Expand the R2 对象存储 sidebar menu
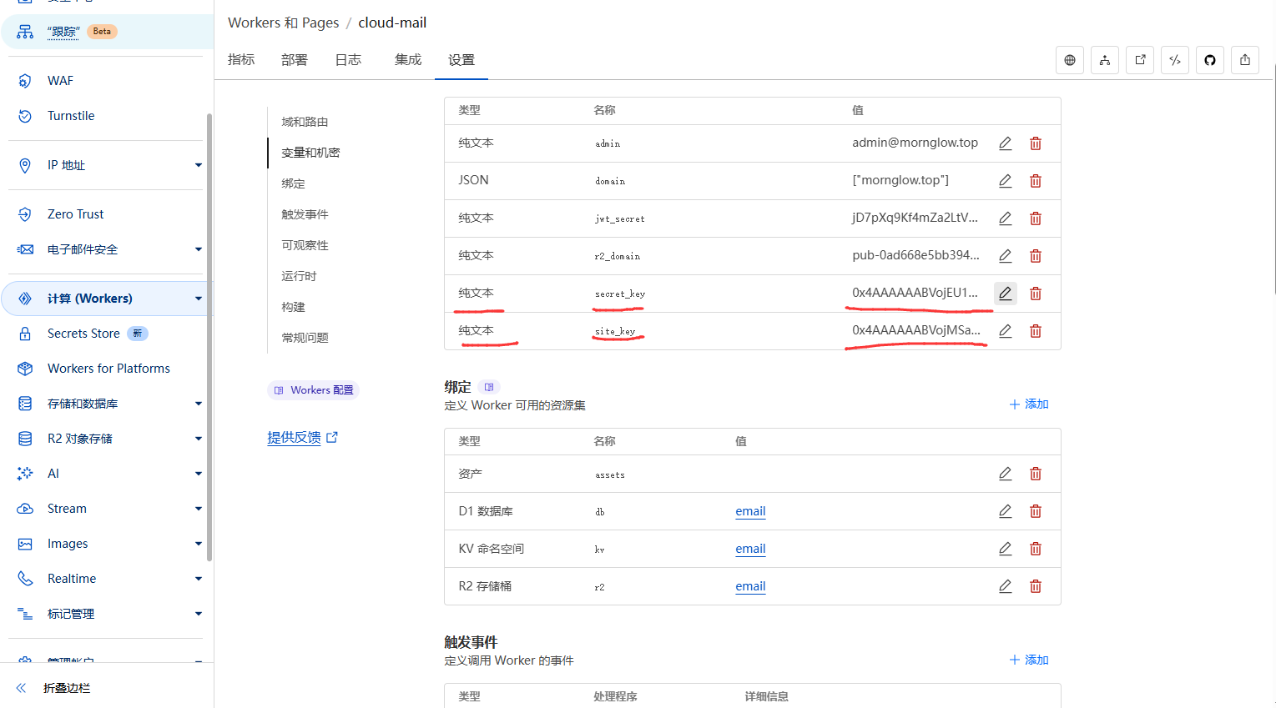The width and height of the screenshot is (1276, 708). click(x=198, y=439)
